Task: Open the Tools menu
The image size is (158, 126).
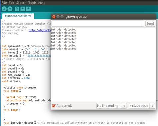Action: (x=32, y=3)
